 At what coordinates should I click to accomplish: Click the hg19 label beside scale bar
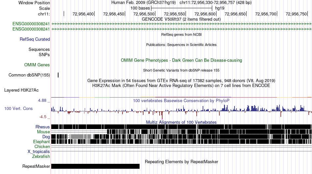220,8
